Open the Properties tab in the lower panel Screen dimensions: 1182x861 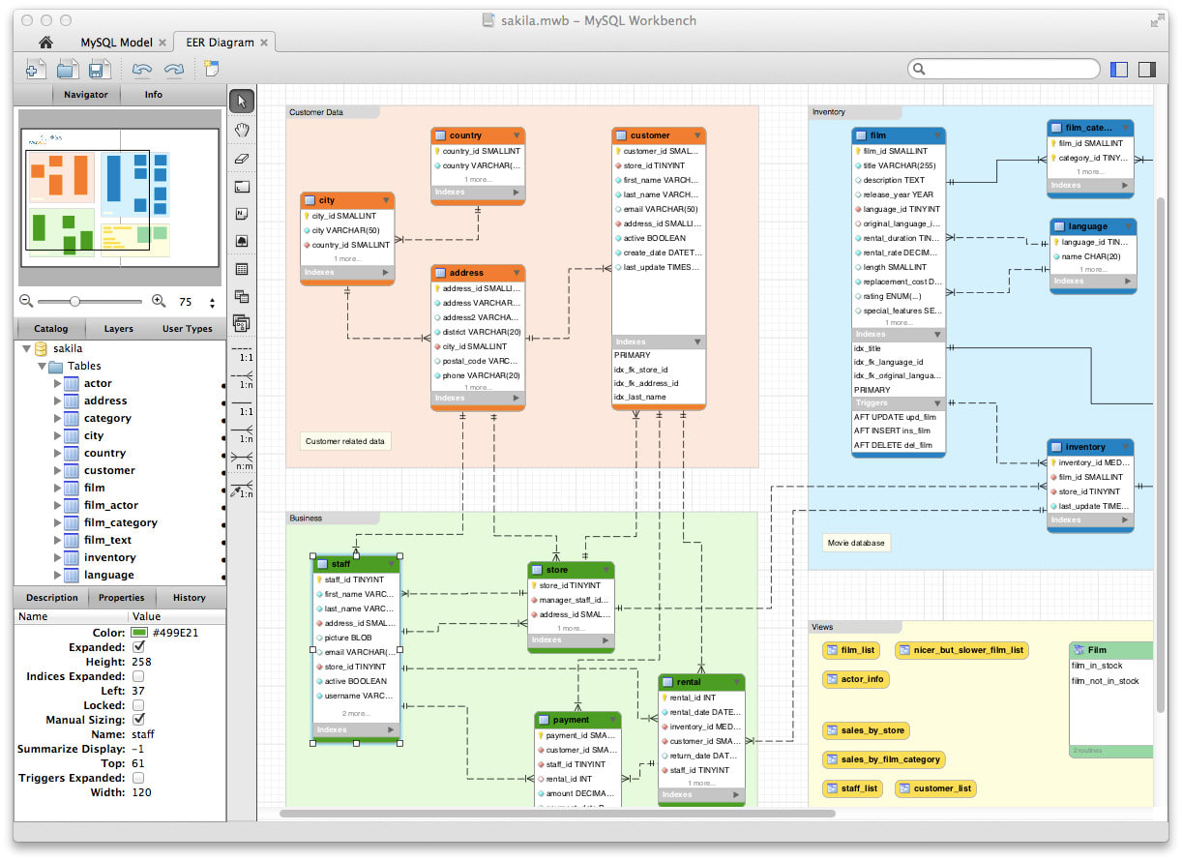point(122,597)
